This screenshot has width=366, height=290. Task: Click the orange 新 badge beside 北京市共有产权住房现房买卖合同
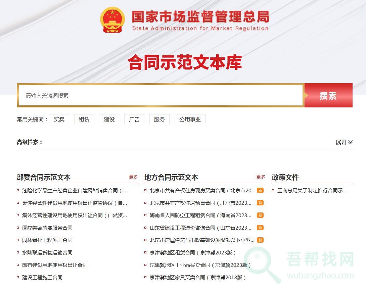pos(260,190)
